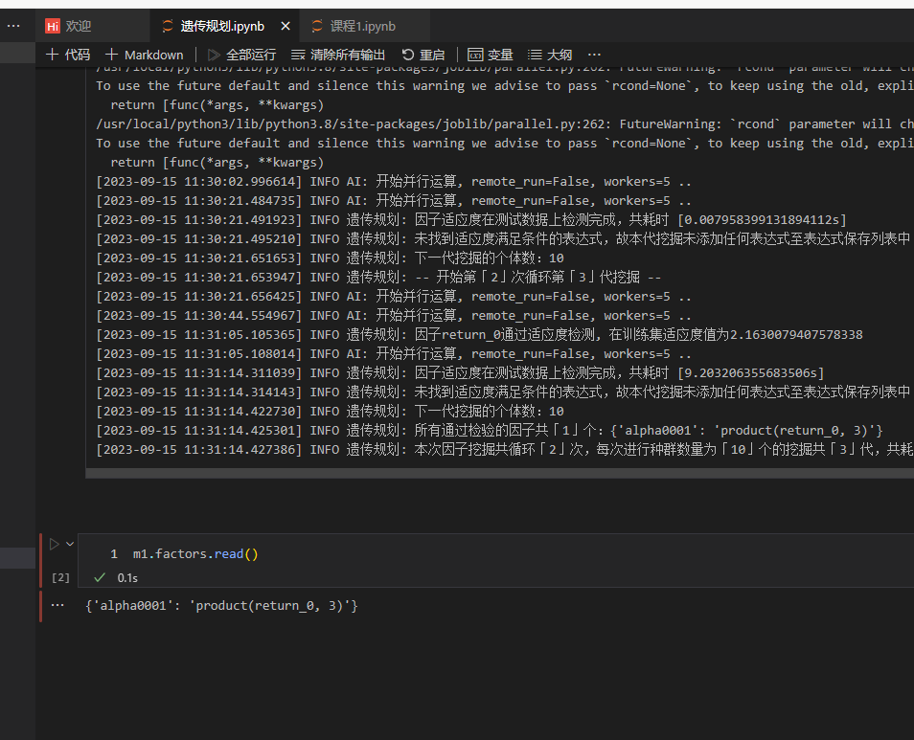This screenshot has height=740, width=914.
Task: Click the output's horizontal scrollbar
Action: pyautogui.click(x=479, y=473)
